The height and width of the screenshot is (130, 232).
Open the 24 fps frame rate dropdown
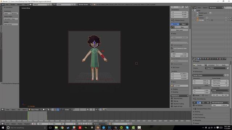220,90
